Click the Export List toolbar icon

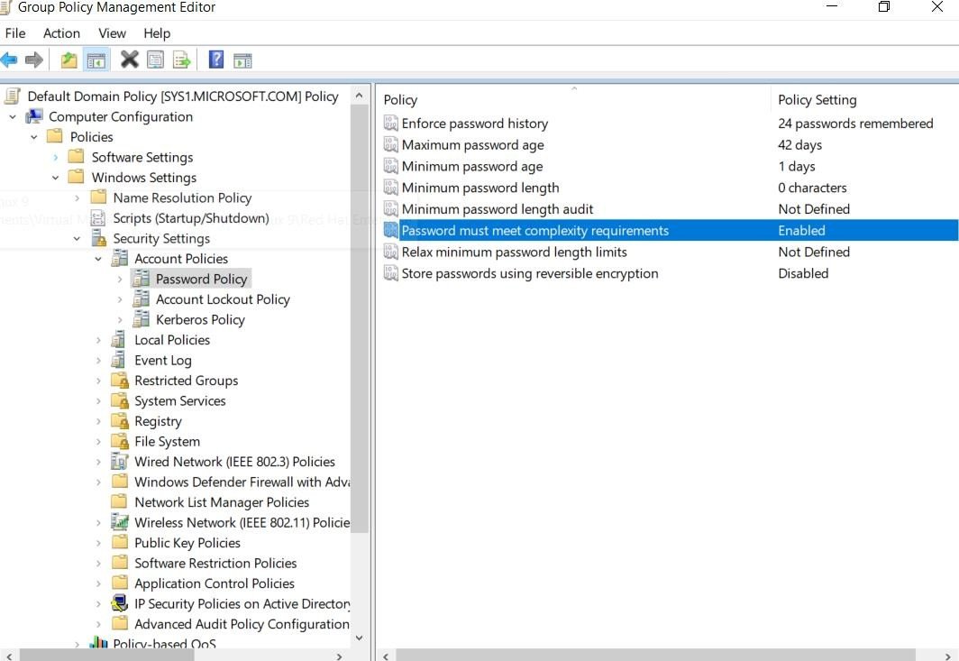click(x=182, y=60)
